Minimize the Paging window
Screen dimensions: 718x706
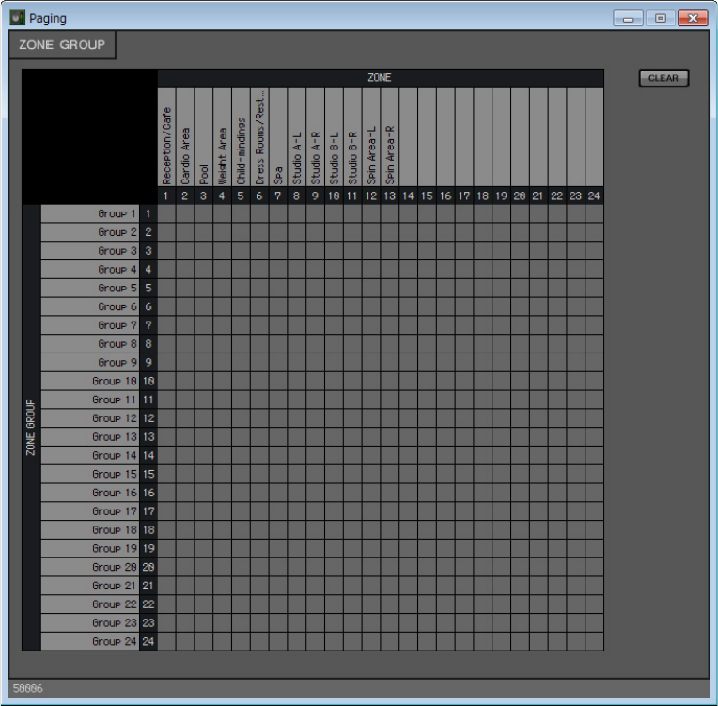tap(628, 18)
